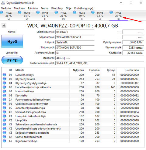Select the C: drive status orb

click(x=2, y=12)
